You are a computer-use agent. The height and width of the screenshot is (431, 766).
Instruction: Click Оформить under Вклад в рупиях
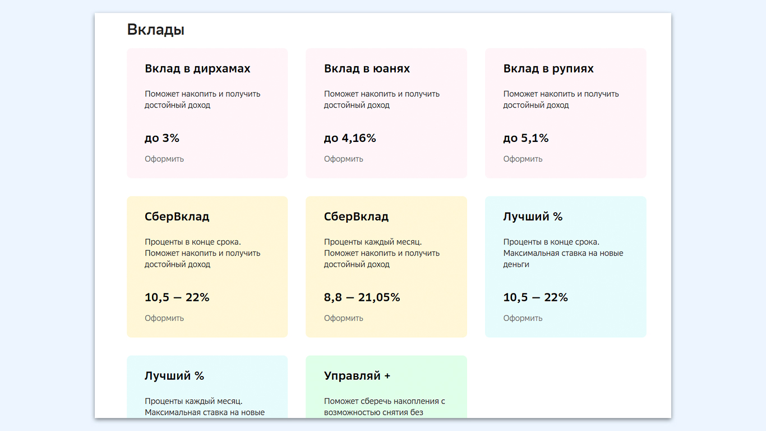(523, 159)
